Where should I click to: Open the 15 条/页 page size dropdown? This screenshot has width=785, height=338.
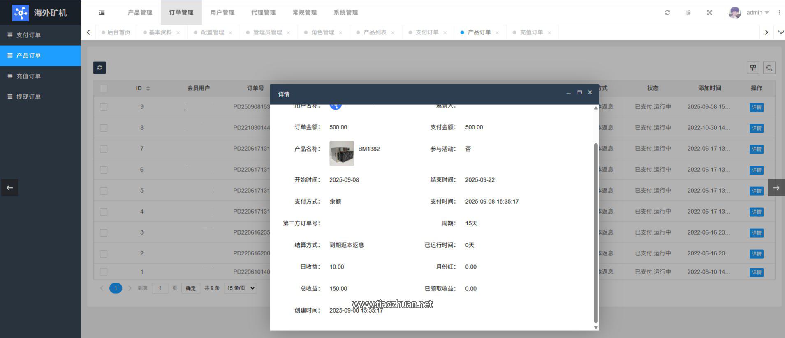(240, 288)
